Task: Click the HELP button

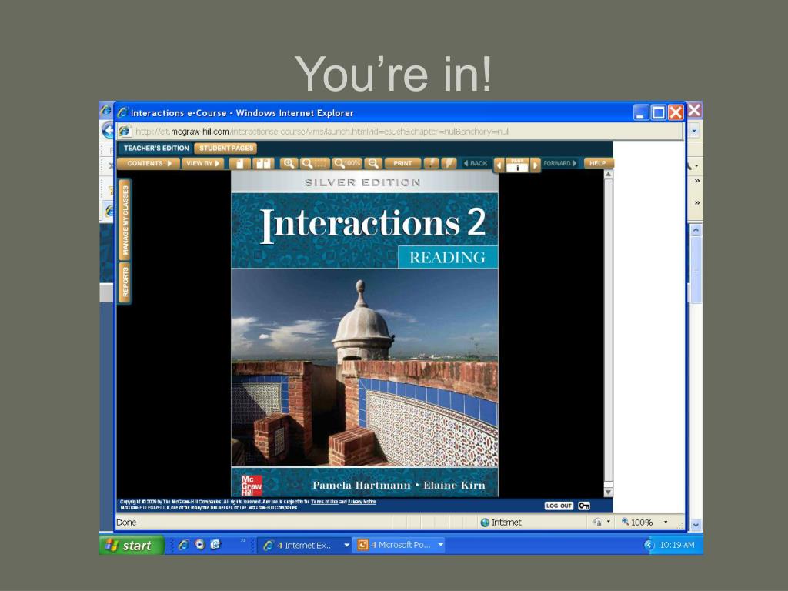Action: [x=597, y=163]
